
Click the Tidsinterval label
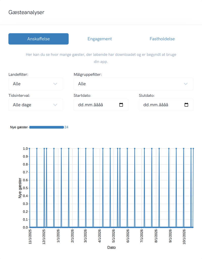[19, 96]
